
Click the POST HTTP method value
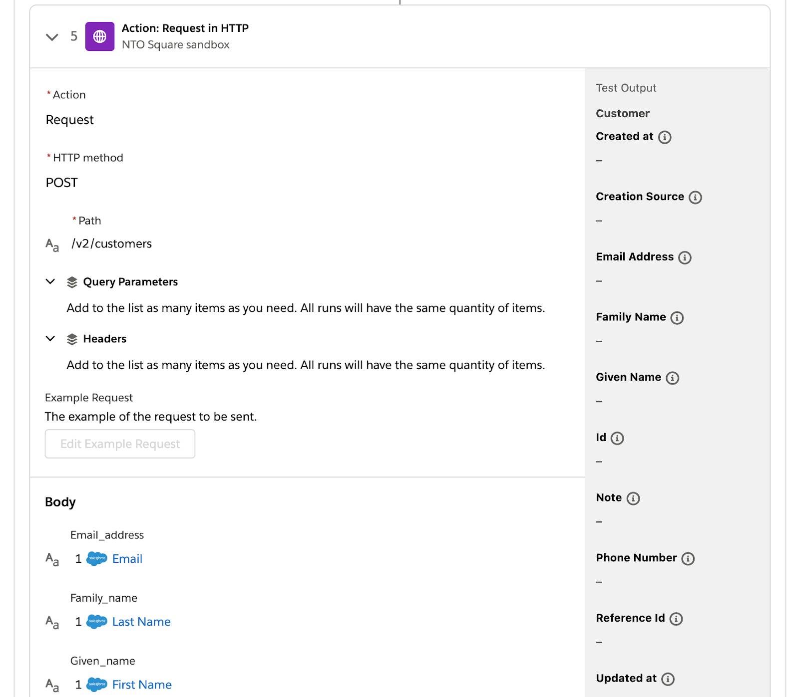point(61,183)
